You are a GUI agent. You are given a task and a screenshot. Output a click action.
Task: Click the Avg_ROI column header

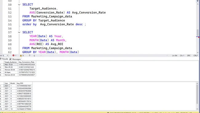(x=24, y=83)
